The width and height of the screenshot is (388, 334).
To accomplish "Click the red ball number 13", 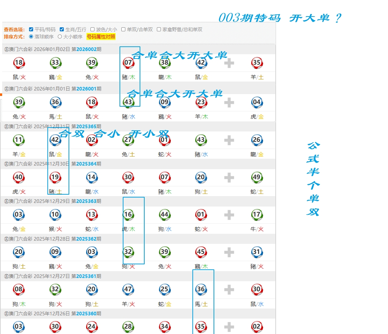I will point(92,215).
